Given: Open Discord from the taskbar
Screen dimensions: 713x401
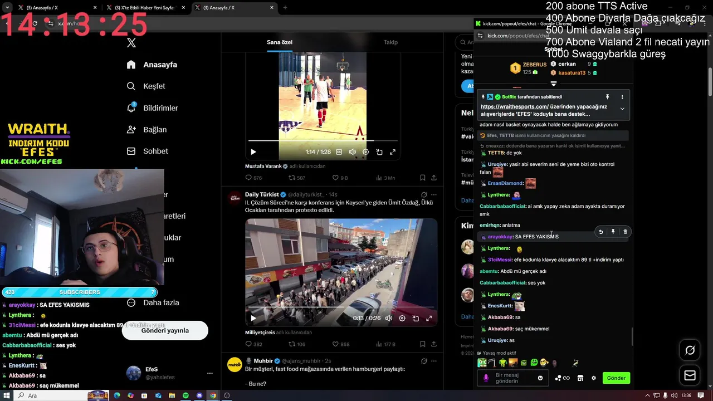Looking at the screenshot, I should 199,395.
